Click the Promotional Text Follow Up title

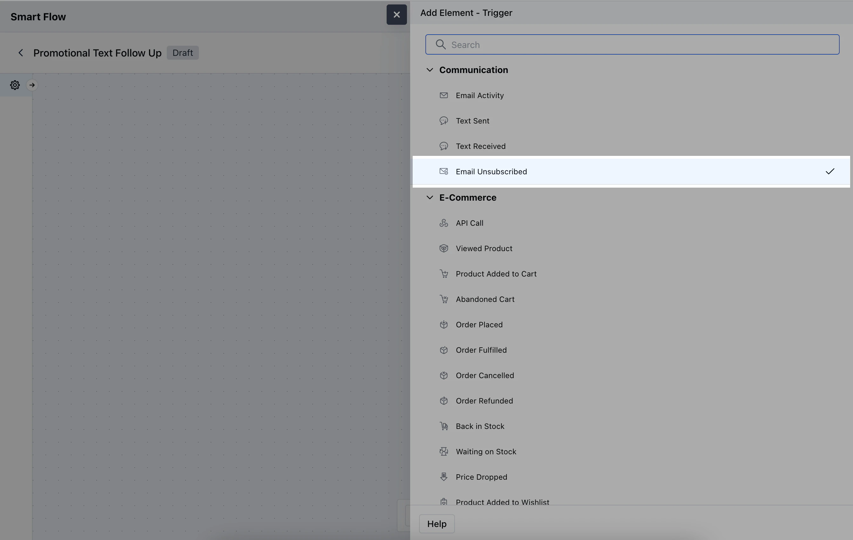[98, 53]
